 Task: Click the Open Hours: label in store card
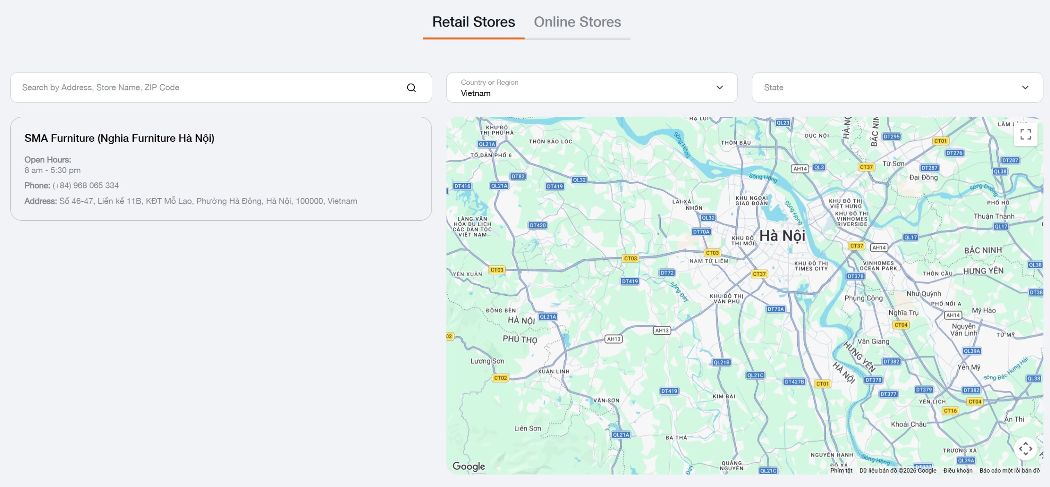coord(48,160)
